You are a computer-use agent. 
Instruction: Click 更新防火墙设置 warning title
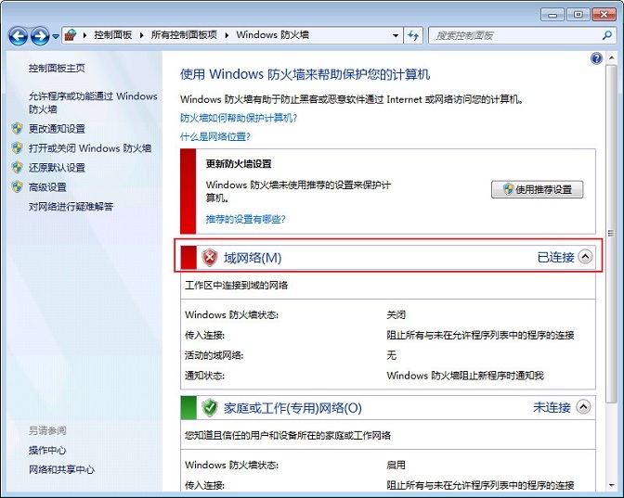click(x=239, y=164)
